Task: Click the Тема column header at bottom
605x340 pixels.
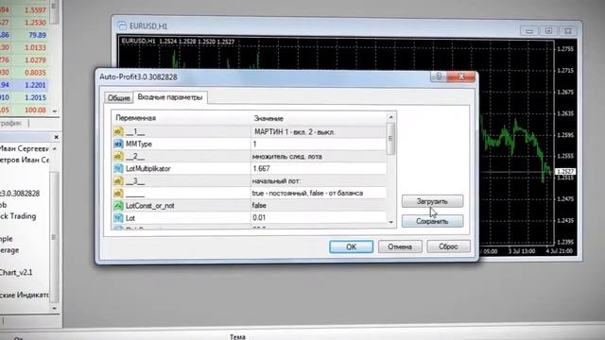Action: [x=237, y=337]
